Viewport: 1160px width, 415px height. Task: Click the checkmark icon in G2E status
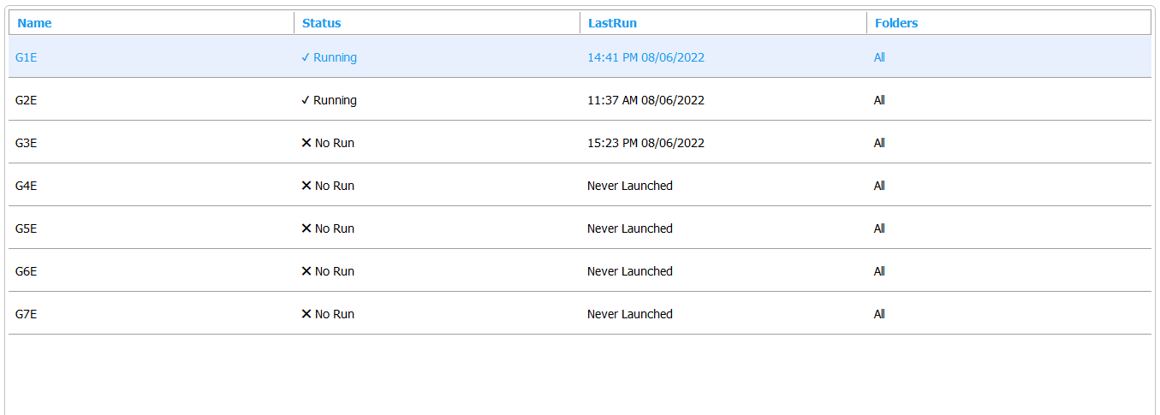click(306, 100)
